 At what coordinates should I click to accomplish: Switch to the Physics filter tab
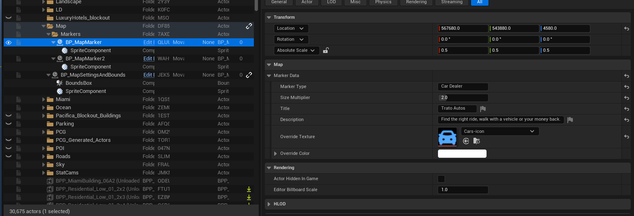coord(383,2)
